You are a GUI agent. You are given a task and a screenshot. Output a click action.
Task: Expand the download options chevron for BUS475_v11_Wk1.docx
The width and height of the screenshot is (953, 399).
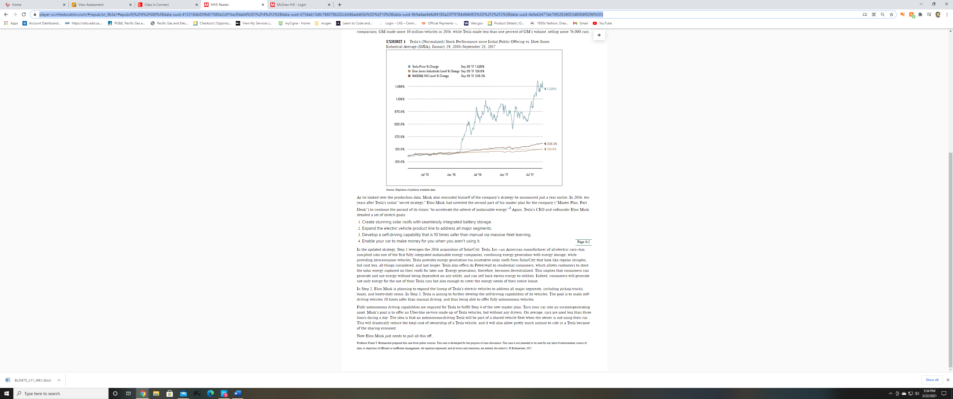pyautogui.click(x=59, y=380)
